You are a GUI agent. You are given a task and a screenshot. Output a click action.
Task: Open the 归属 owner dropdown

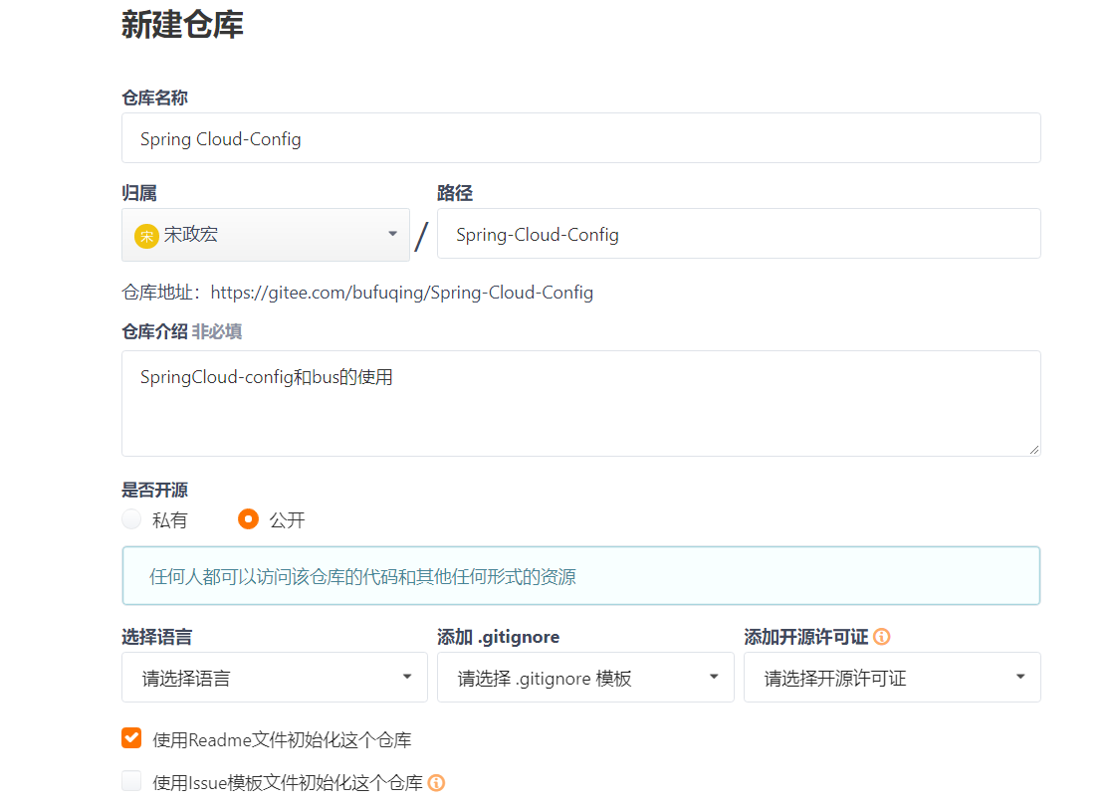[266, 234]
